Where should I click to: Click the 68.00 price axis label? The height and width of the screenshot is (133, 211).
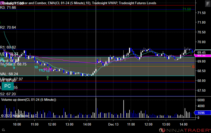(201, 81)
